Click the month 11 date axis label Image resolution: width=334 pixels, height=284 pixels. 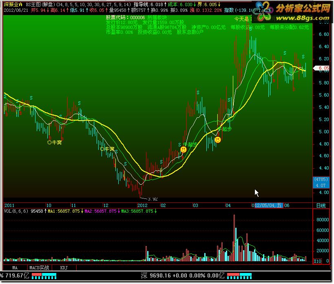(73, 205)
